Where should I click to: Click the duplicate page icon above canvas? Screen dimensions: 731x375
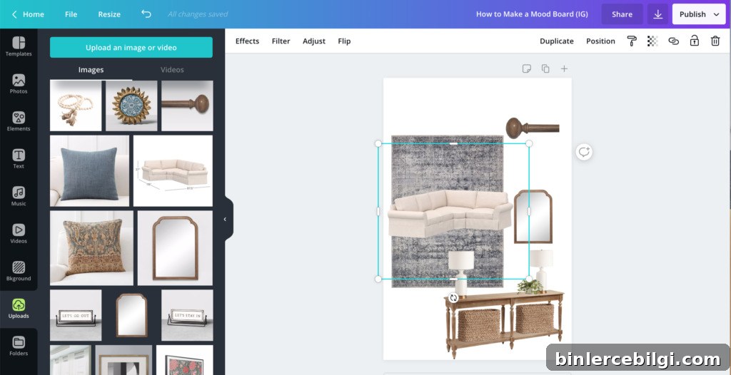(545, 69)
